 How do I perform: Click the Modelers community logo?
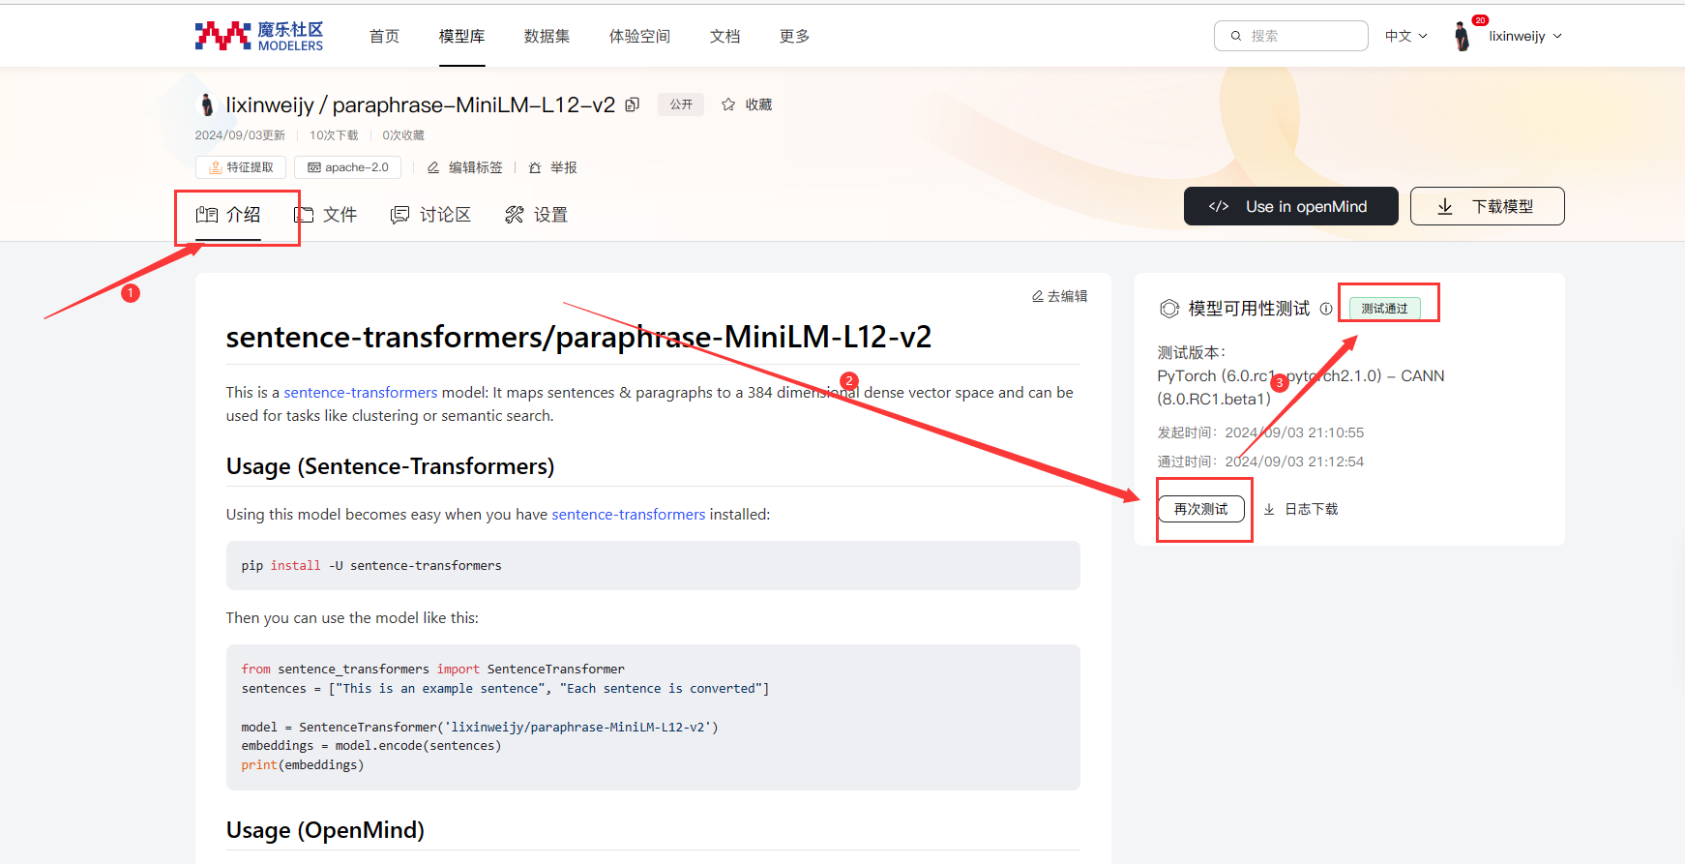[x=259, y=36]
